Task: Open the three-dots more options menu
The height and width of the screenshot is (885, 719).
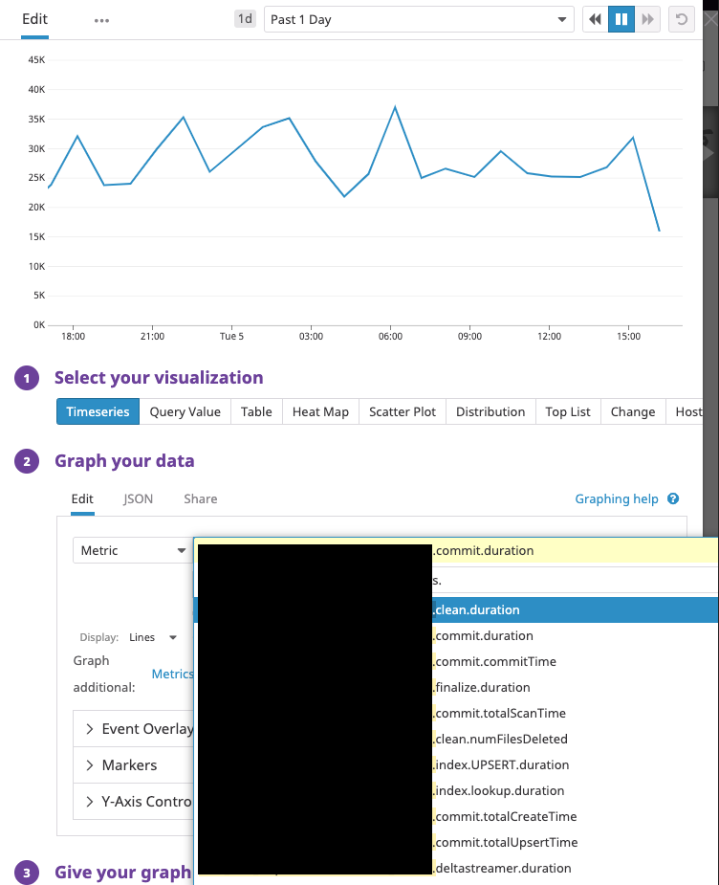Action: click(x=101, y=20)
